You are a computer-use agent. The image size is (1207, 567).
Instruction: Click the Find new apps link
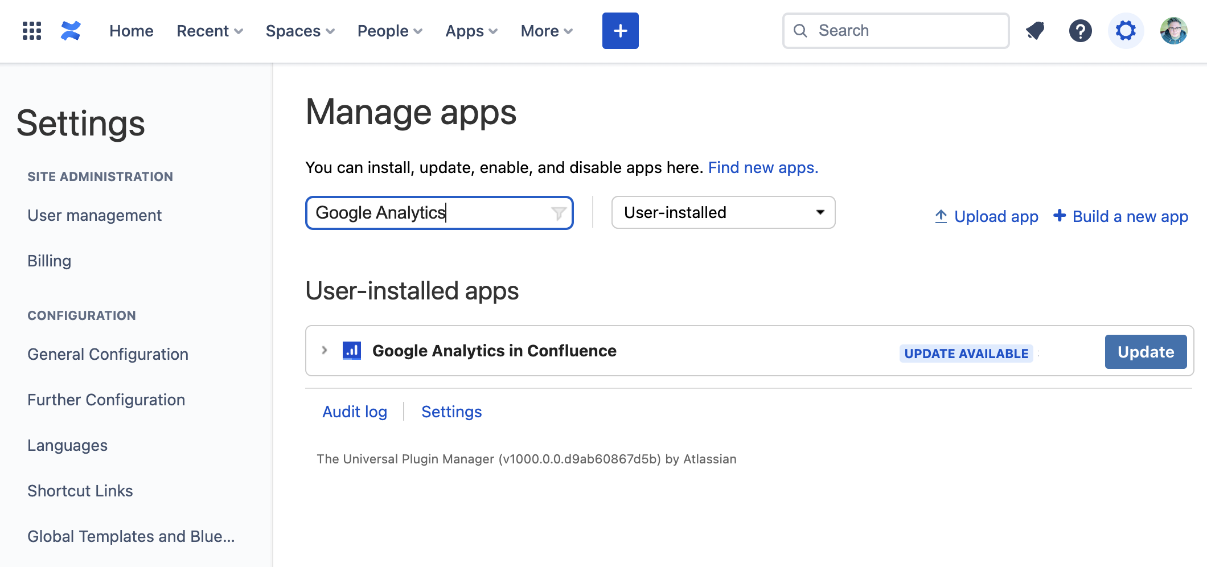pos(763,167)
